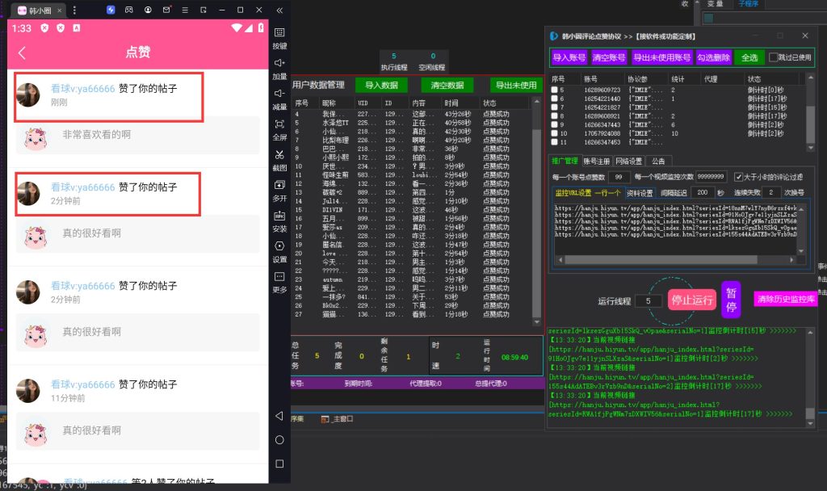Screen dimensions: 827x491
Task: Tick the checkbox for account row 6
Action: pos(554,99)
